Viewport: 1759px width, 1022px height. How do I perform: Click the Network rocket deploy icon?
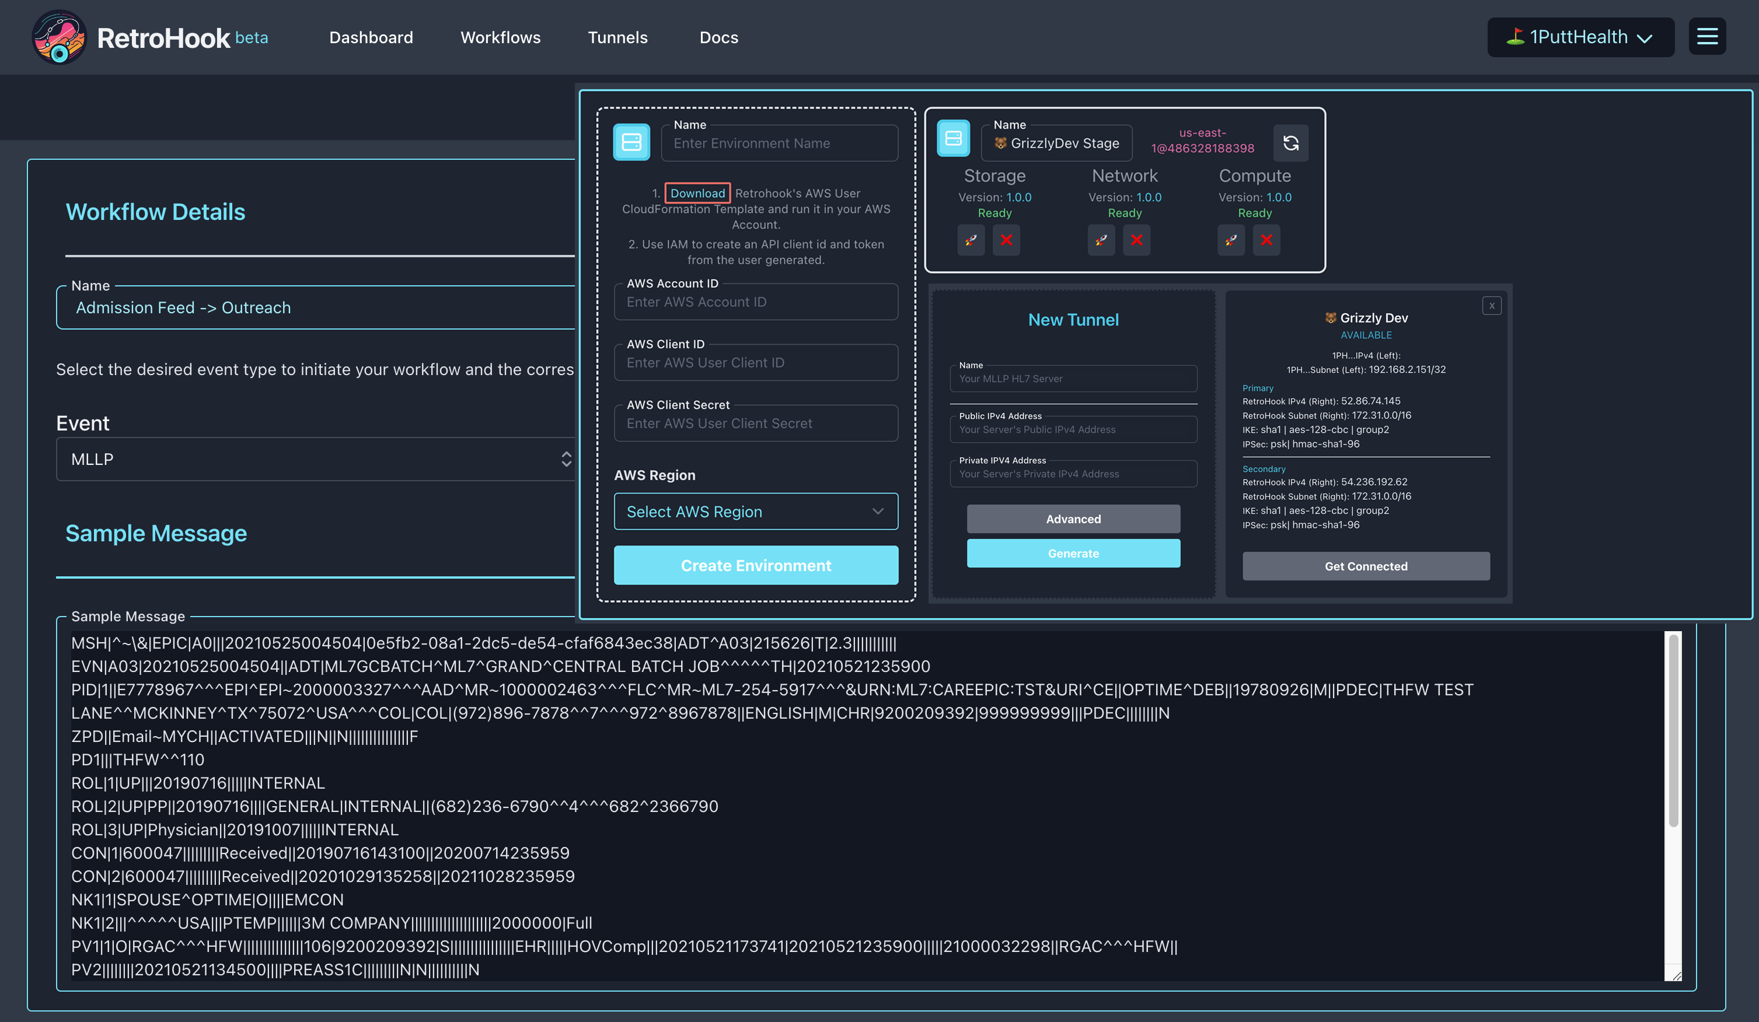pyautogui.click(x=1101, y=240)
